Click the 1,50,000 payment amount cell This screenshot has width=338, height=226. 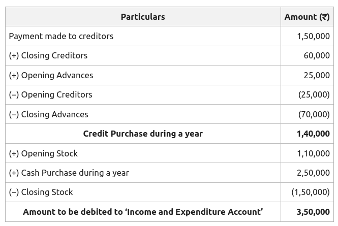[313, 36]
